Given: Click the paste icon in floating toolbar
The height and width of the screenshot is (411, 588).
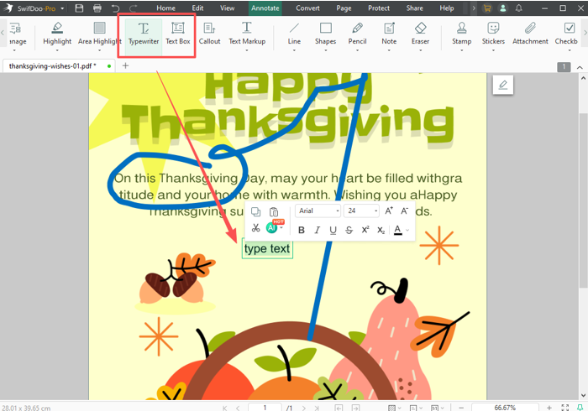Looking at the screenshot, I should pyautogui.click(x=274, y=211).
